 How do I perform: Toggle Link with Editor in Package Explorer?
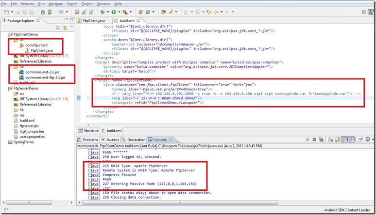pyautogui.click(x=65, y=28)
